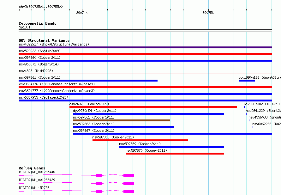The image size is (281, 195).
Task: Open esv3604777 1000GenomesConsortiumPhase3 label
Action: coord(57,91)
